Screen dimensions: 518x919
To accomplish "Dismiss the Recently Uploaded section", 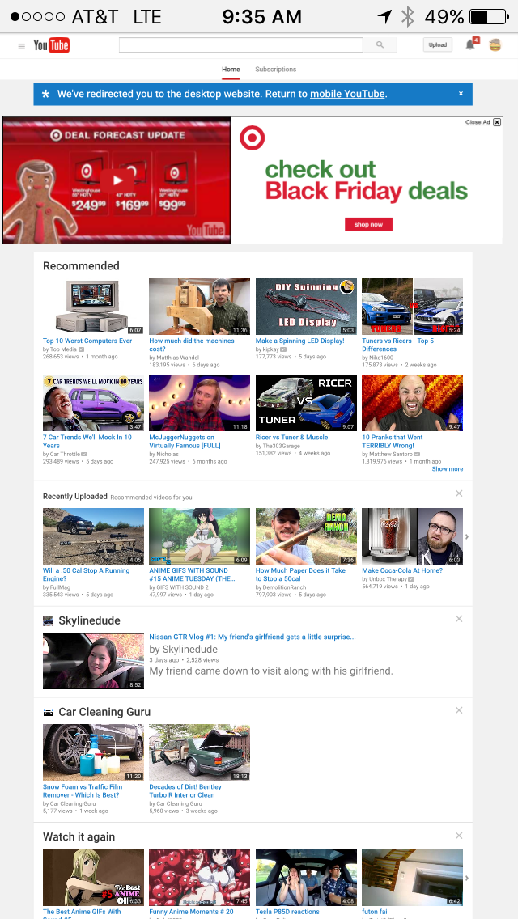I will pos(460,493).
